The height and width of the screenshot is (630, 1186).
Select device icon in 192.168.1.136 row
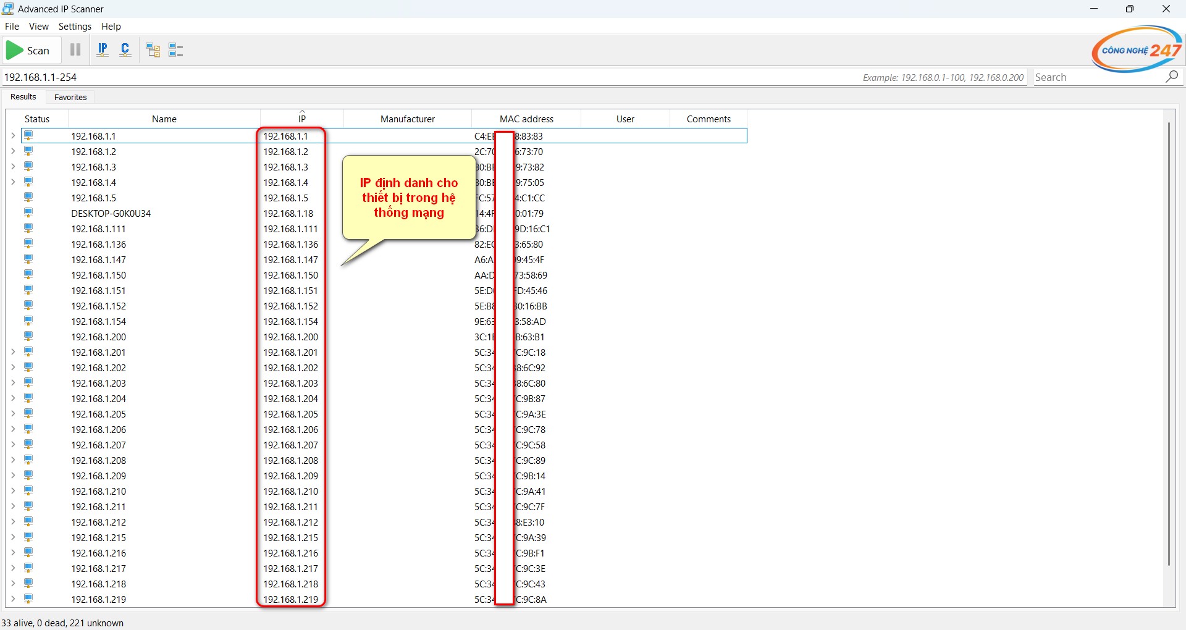coord(28,243)
